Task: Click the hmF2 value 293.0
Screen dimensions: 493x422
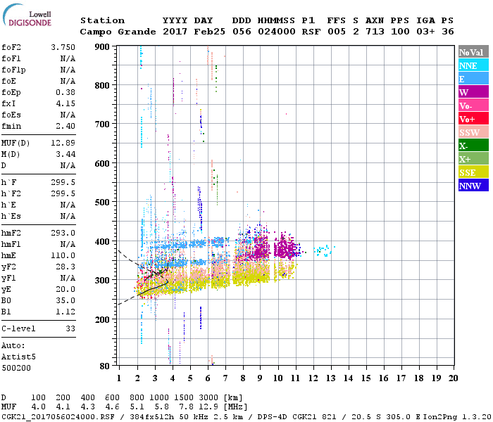Action: pos(63,233)
